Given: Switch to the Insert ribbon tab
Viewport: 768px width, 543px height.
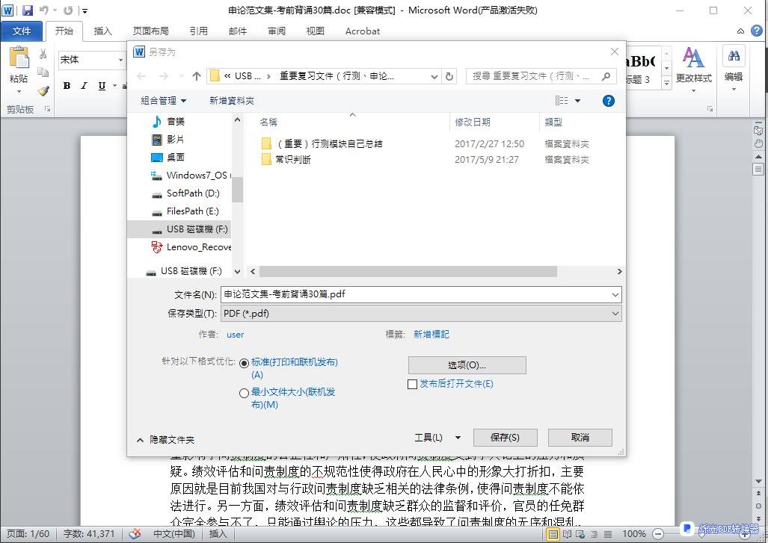Looking at the screenshot, I should [102, 31].
